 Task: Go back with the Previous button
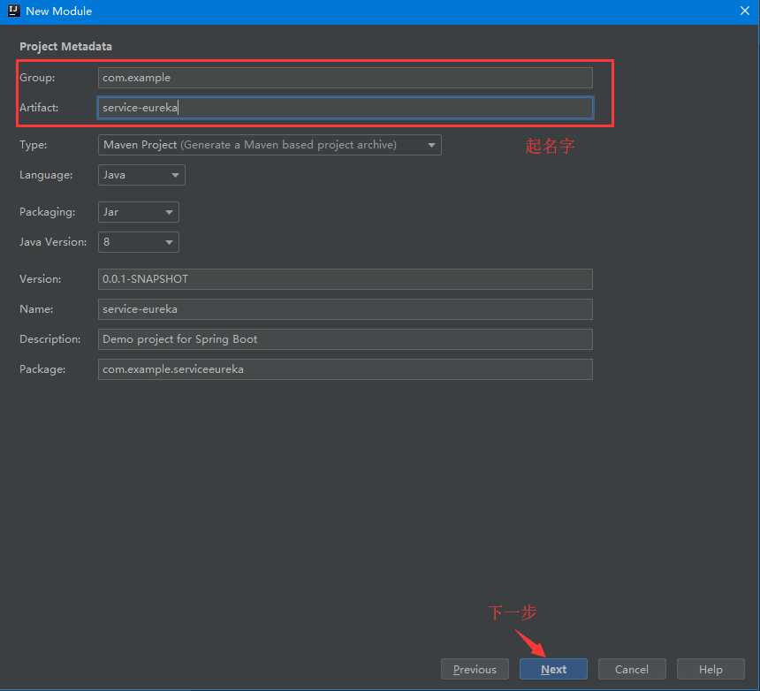475,669
